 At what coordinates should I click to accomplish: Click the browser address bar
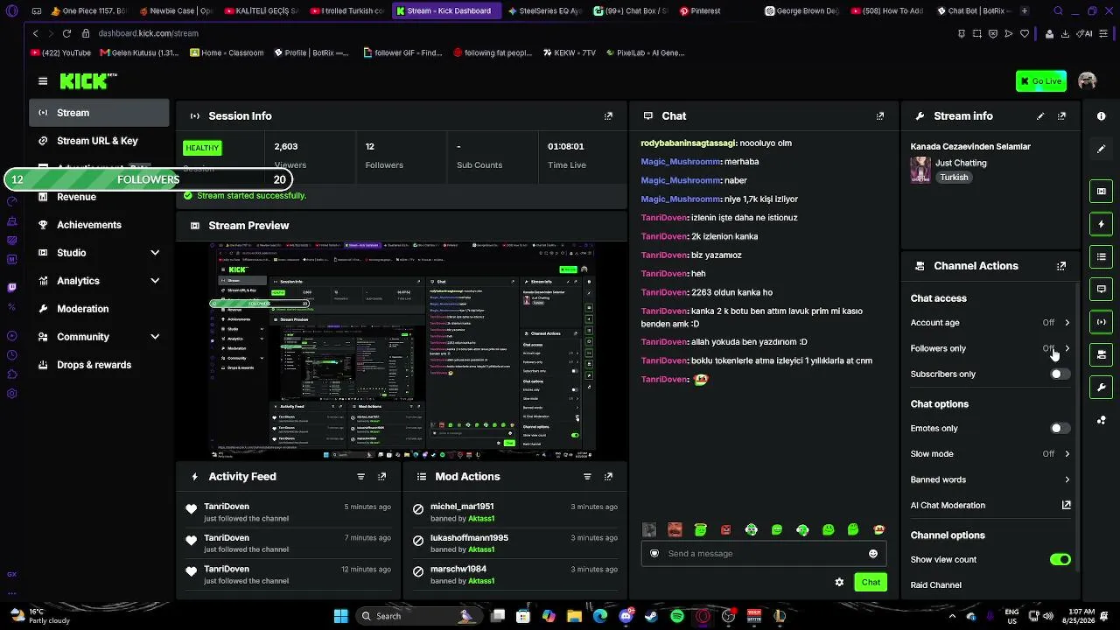click(516, 33)
